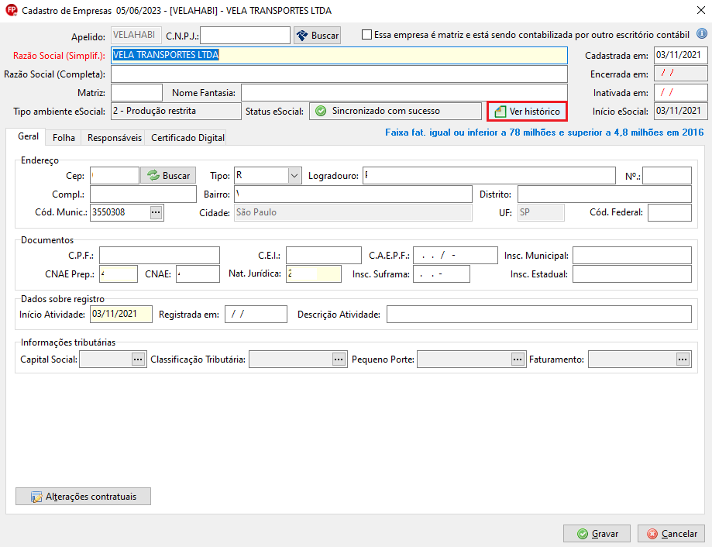The image size is (712, 547).
Task: Open Pequeno Porte ellipsis lookup
Action: [518, 359]
